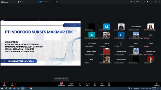Open File Explorer from the taskbar

tap(18, 88)
